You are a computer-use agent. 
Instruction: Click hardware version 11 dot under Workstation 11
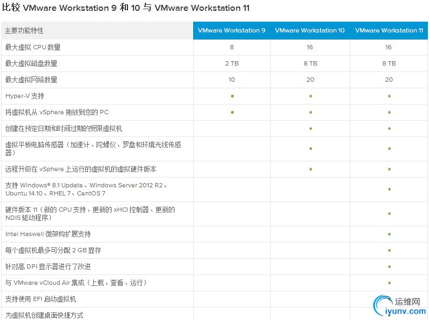[389, 213]
